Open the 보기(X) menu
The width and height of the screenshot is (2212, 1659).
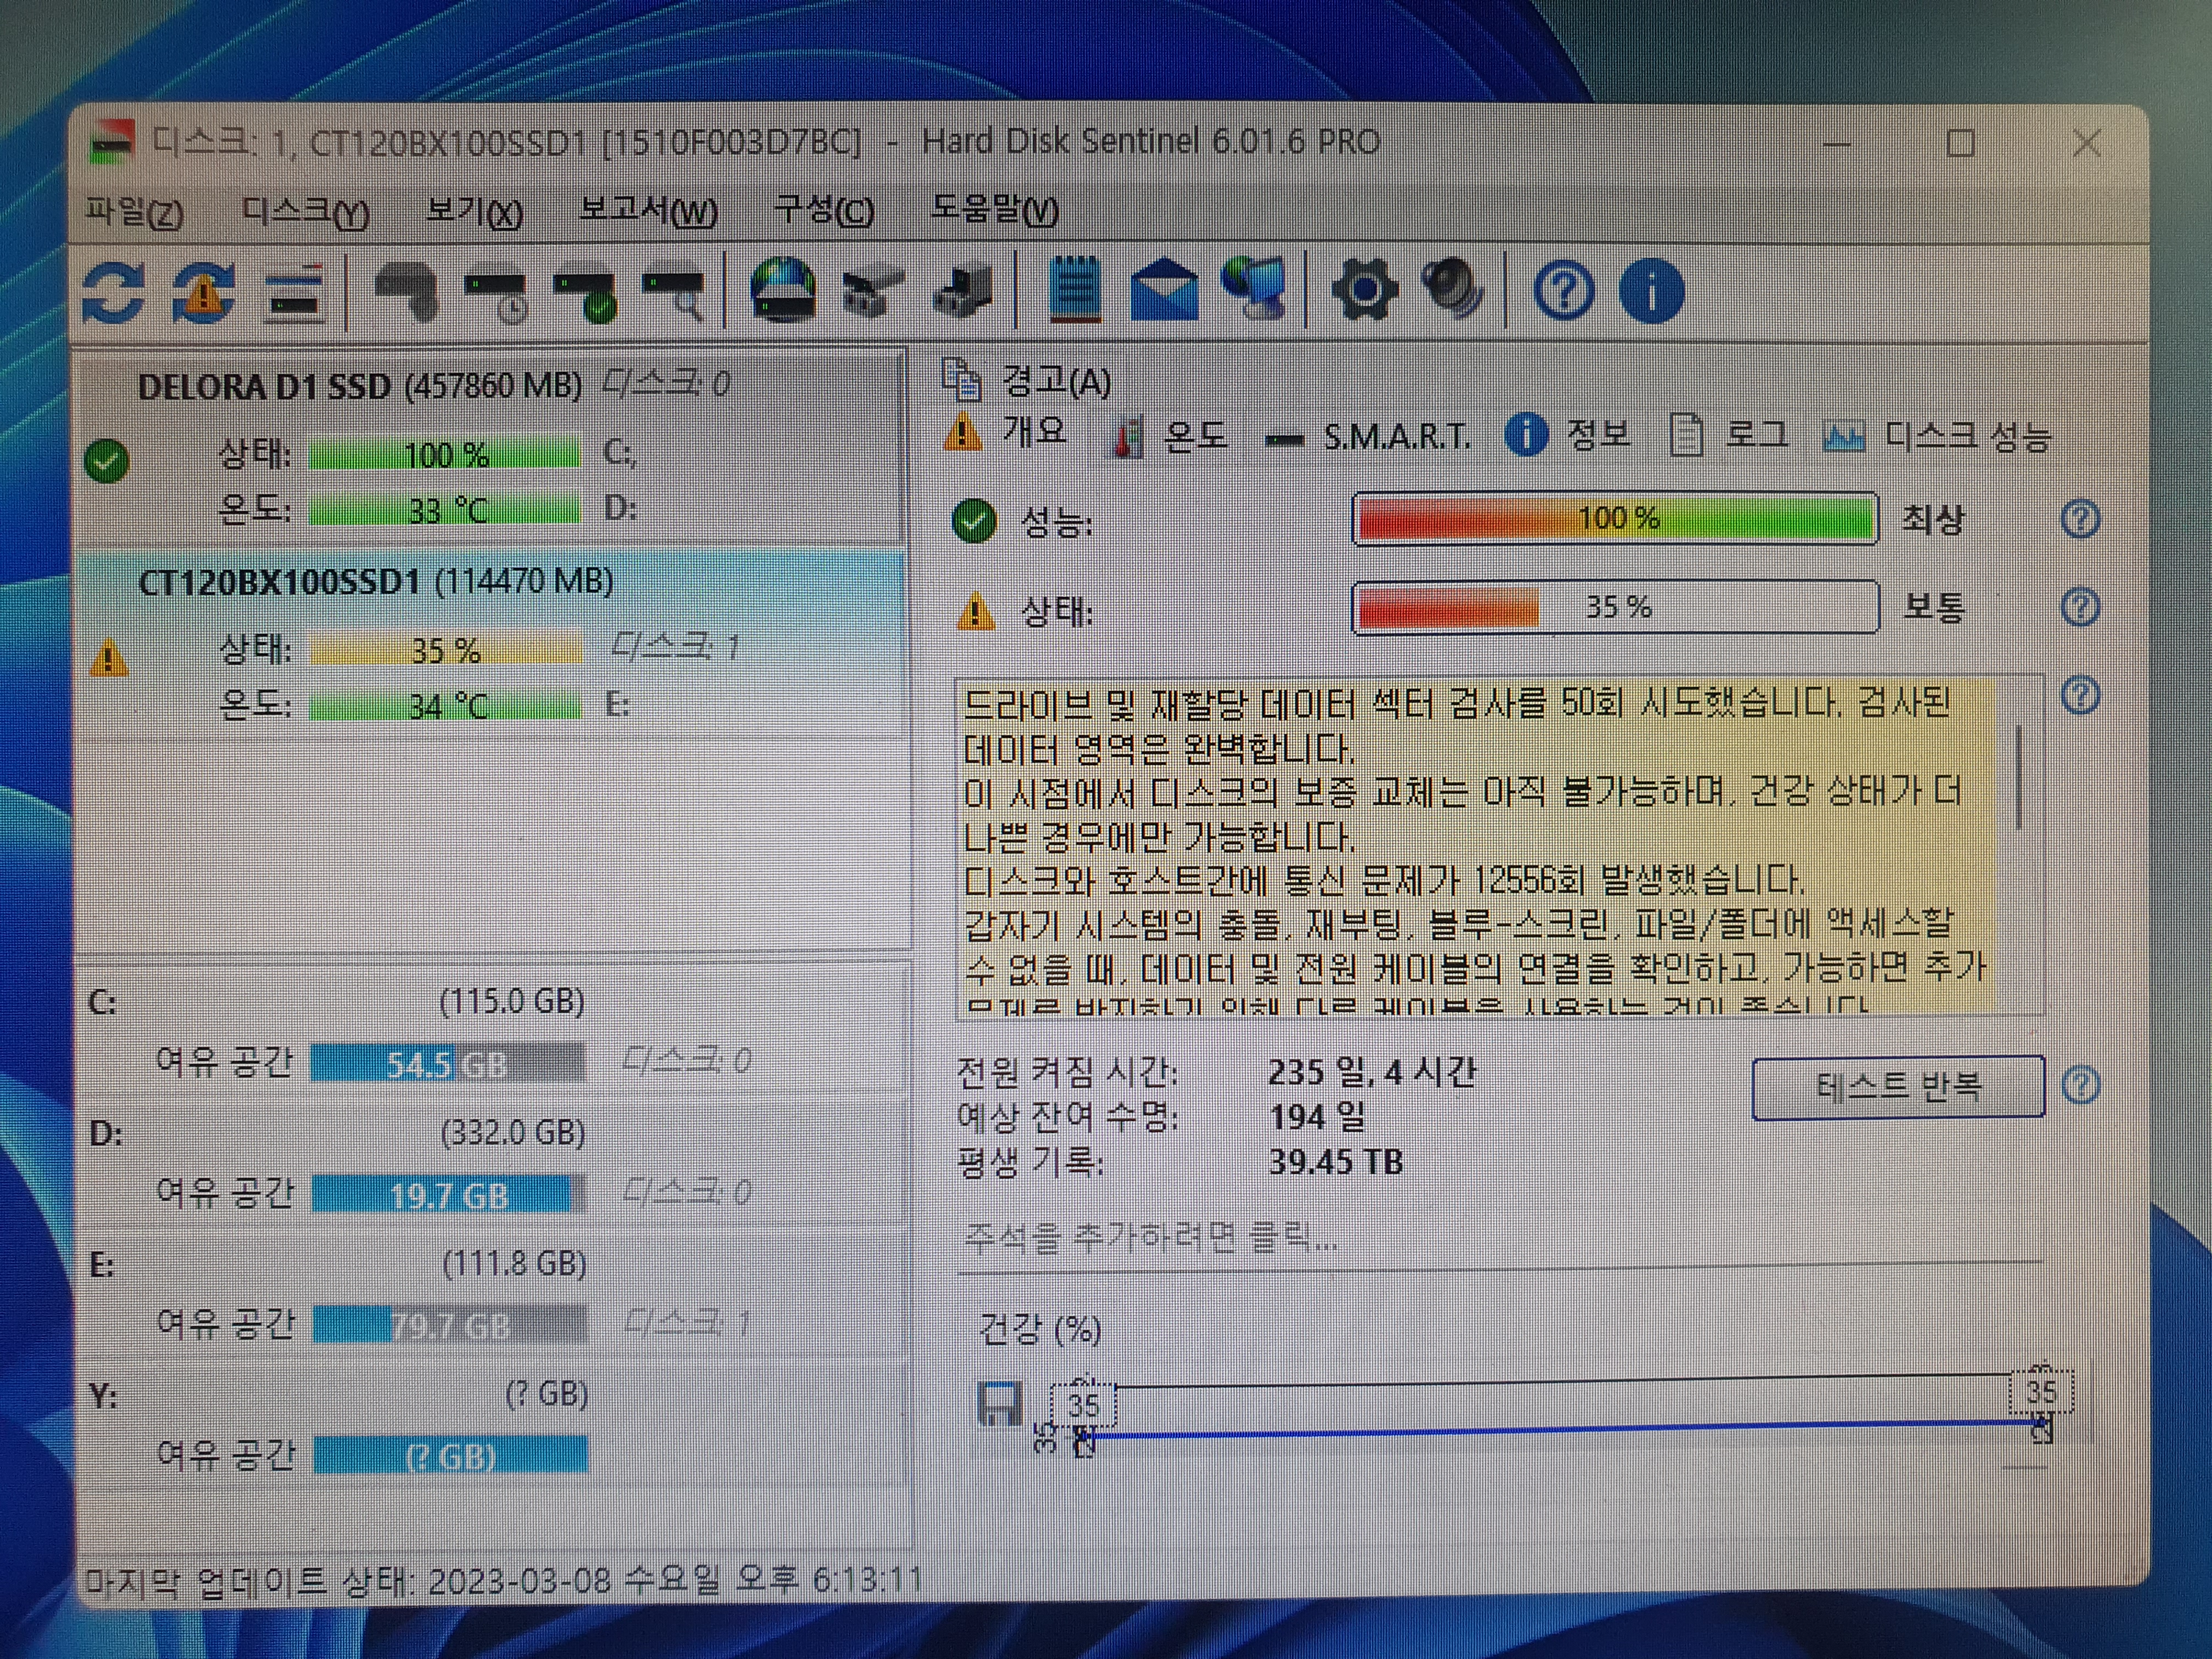[474, 212]
